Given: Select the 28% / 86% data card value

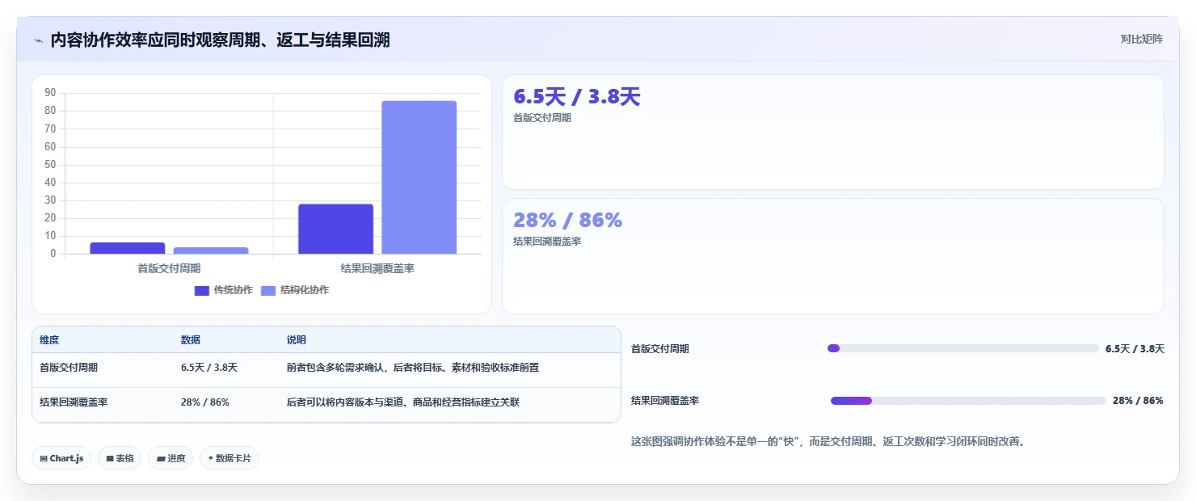Looking at the screenshot, I should pyautogui.click(x=568, y=220).
